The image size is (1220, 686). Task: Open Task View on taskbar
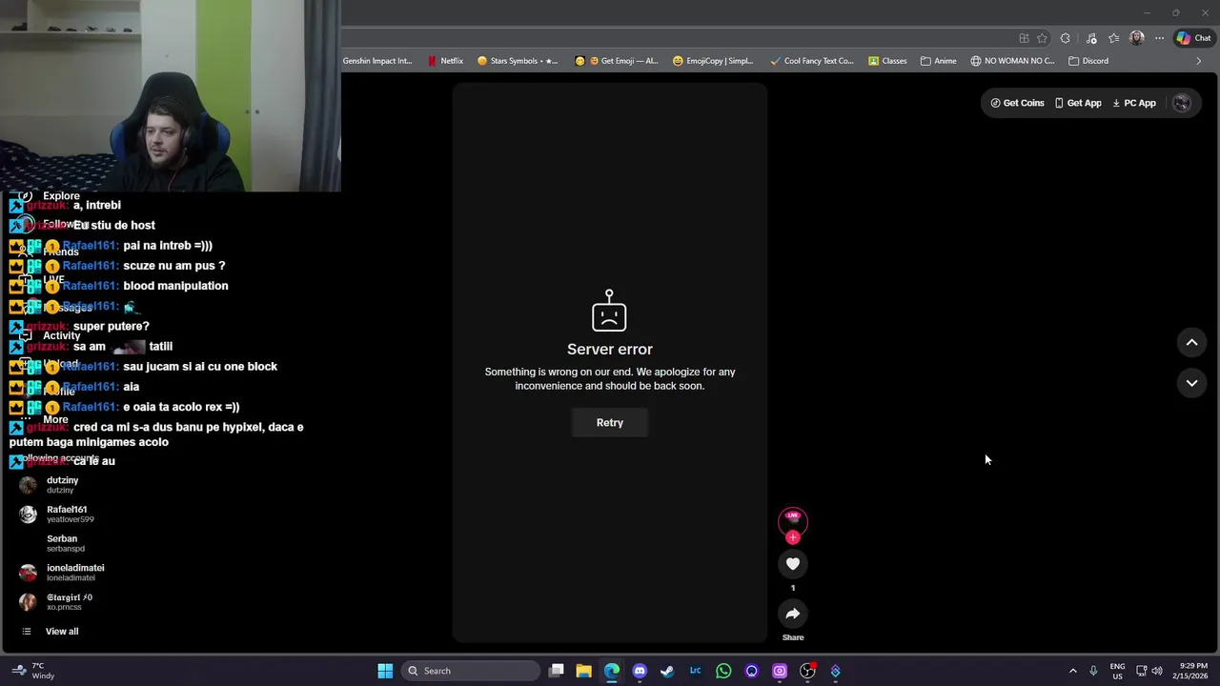tap(557, 671)
